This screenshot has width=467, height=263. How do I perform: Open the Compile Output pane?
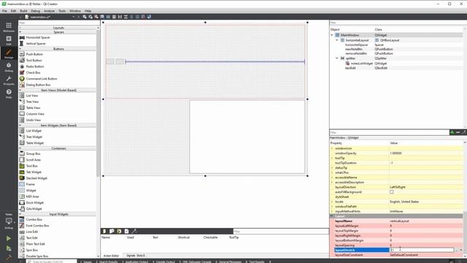163,262
